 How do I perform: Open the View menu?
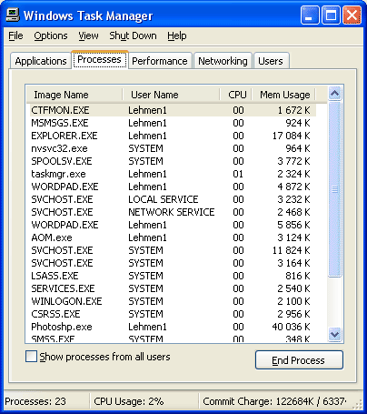coord(88,35)
